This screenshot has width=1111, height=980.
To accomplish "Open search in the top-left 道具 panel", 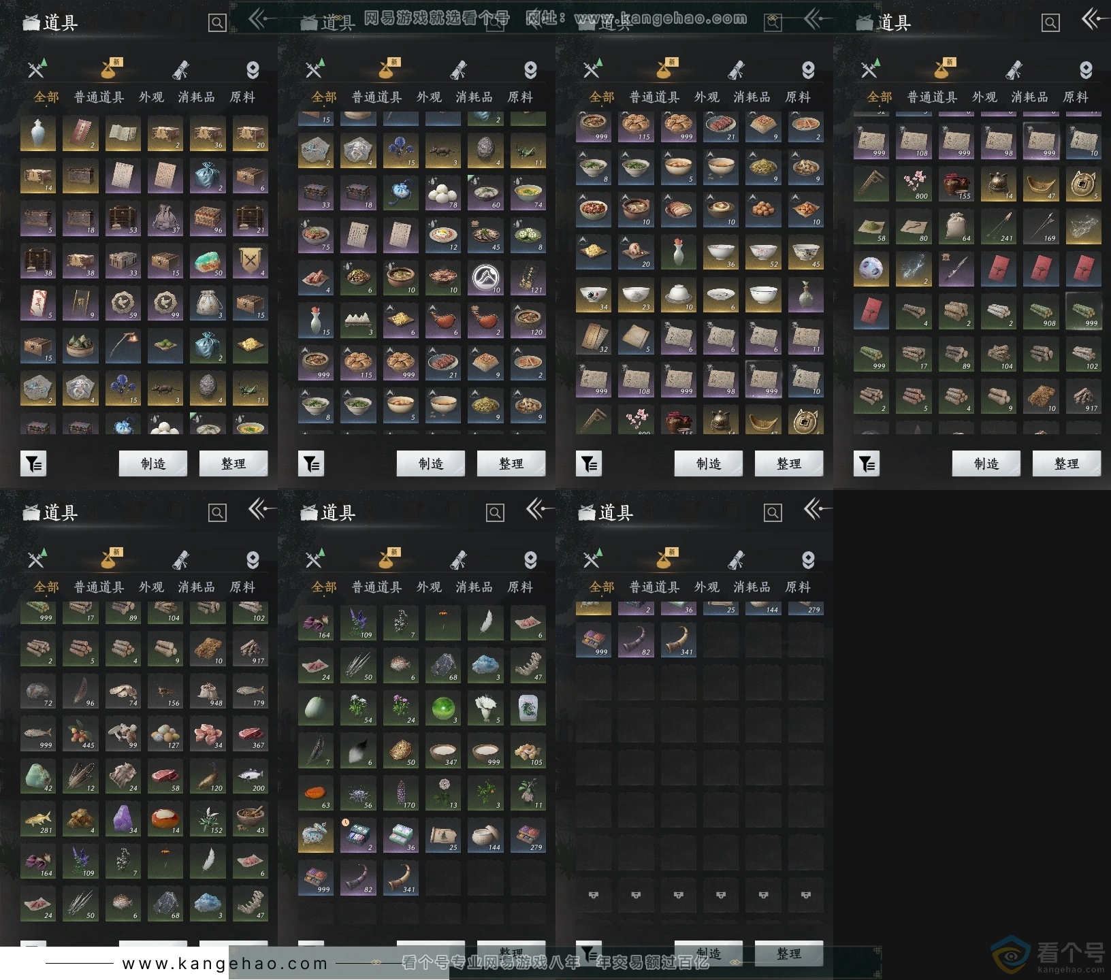I will 217,23.
